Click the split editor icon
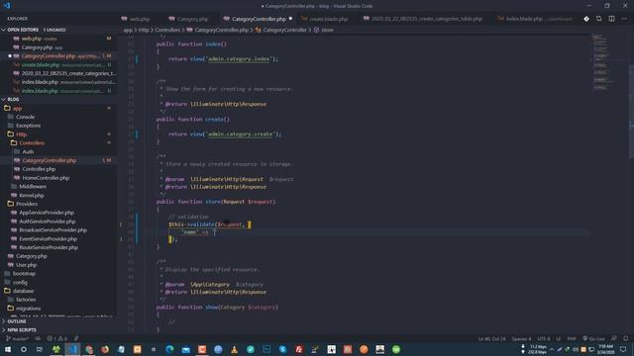This screenshot has width=634, height=356. coord(612,19)
